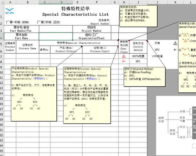Viewport: 196px width, 156px height.
Task: Click the Special Characteristics List title
Action: coord(75,15)
